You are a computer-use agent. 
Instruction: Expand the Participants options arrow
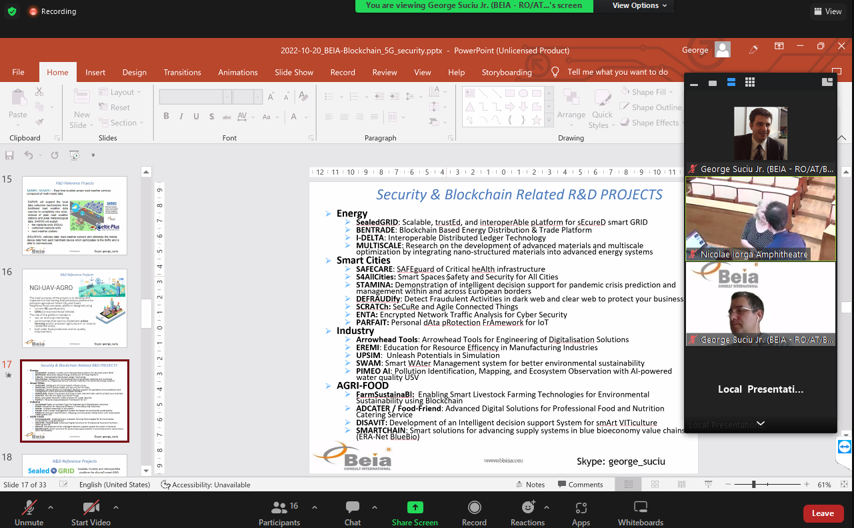[316, 507]
